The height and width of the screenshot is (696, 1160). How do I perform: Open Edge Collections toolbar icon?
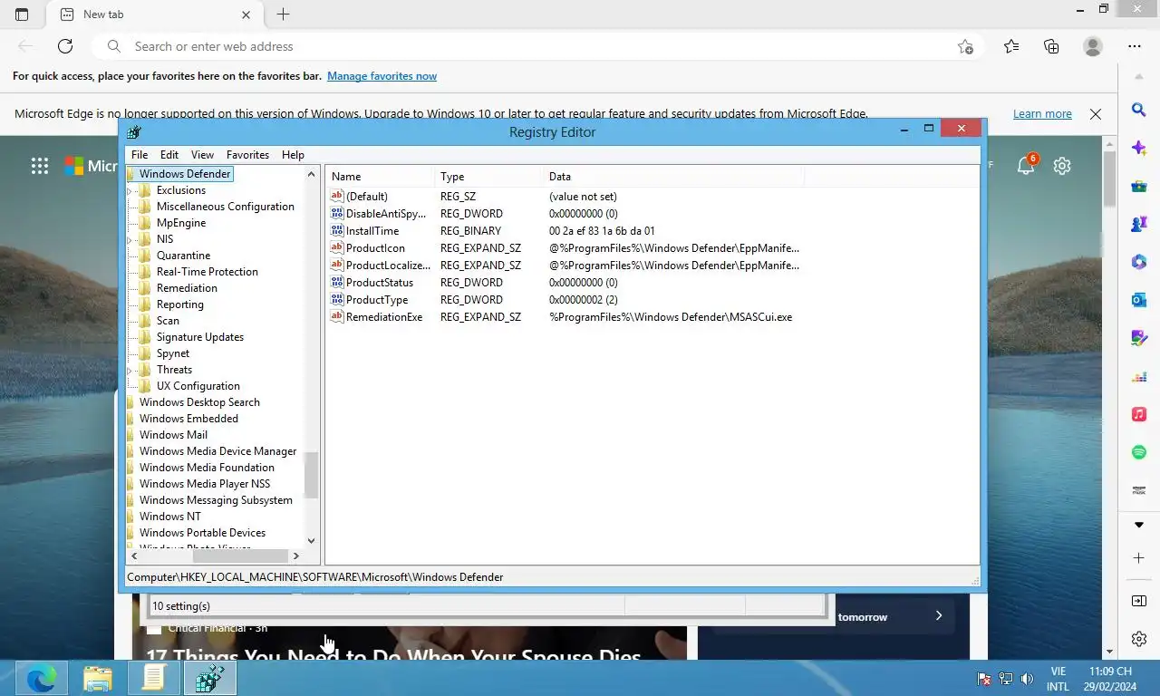click(1051, 46)
